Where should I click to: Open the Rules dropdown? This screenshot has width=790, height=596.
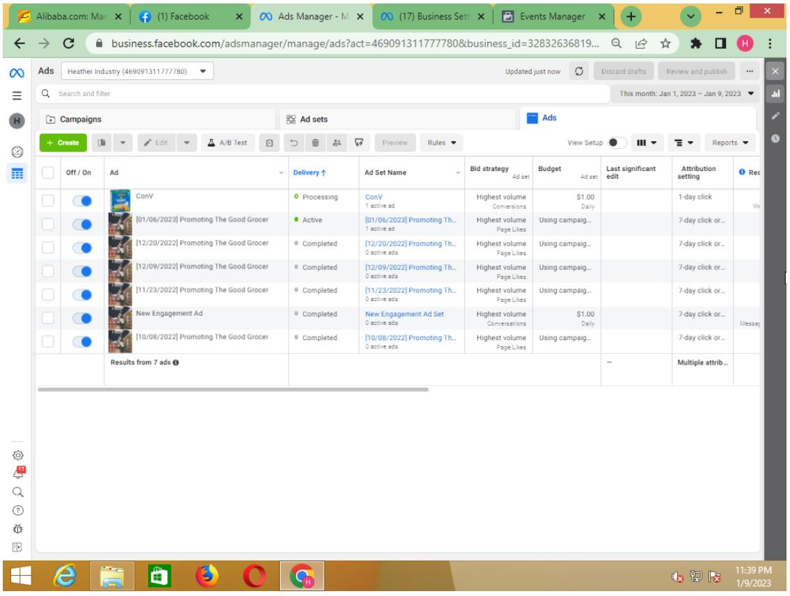[442, 143]
